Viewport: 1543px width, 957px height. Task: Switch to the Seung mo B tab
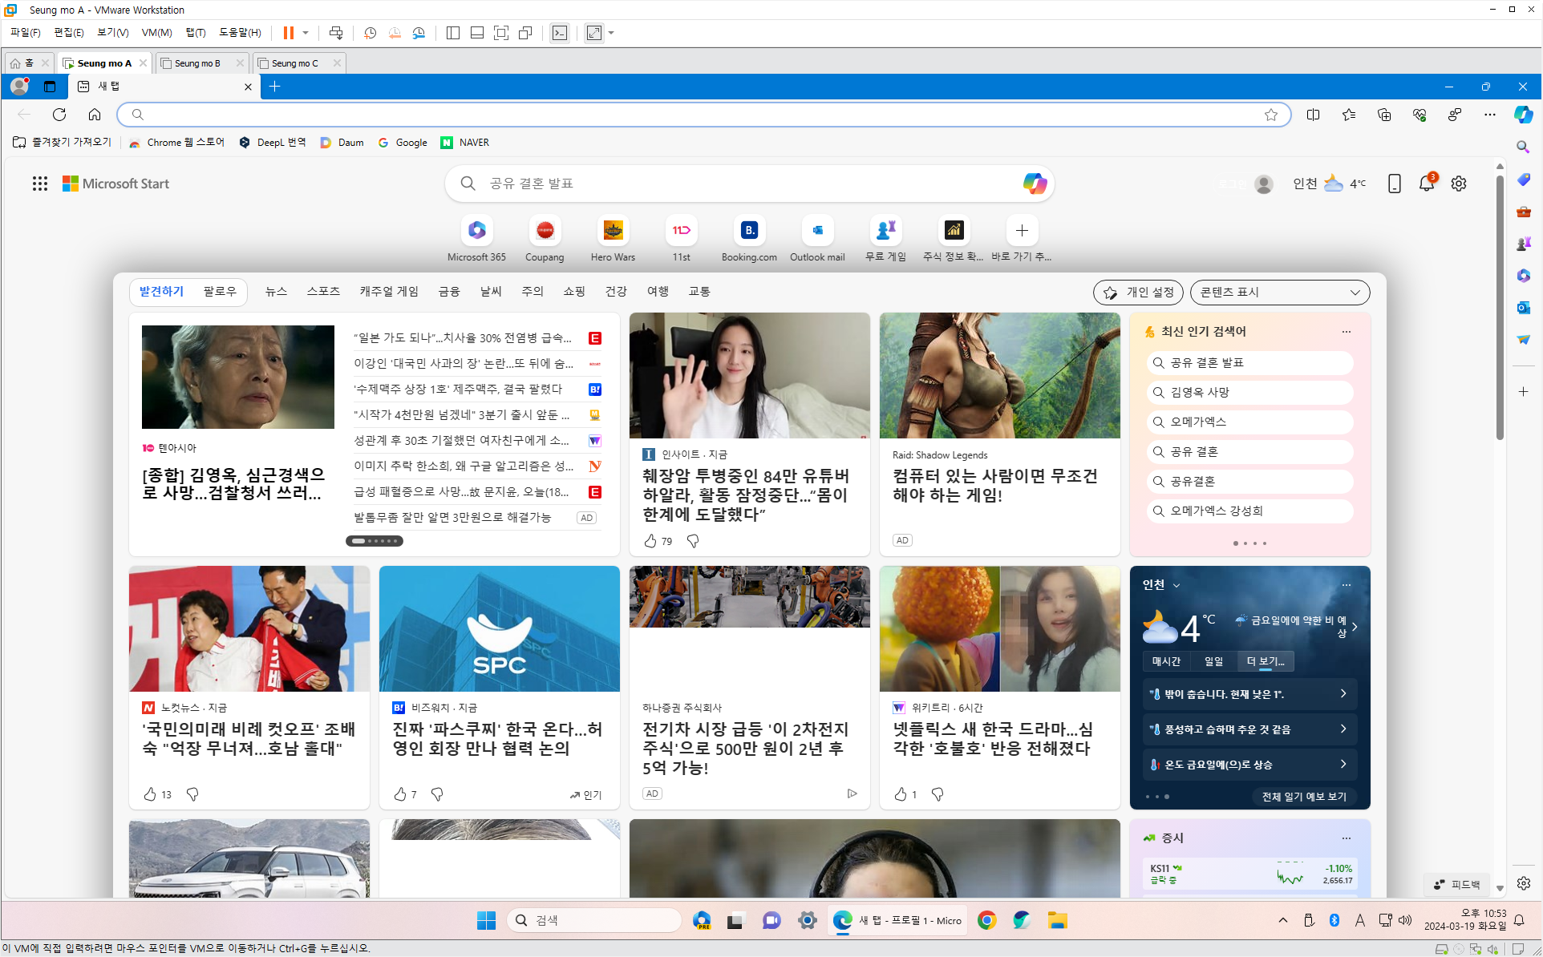click(x=197, y=63)
